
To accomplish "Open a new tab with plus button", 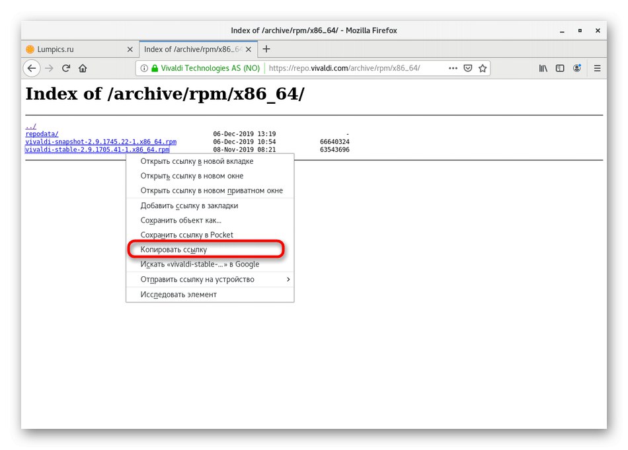I will 266,50.
